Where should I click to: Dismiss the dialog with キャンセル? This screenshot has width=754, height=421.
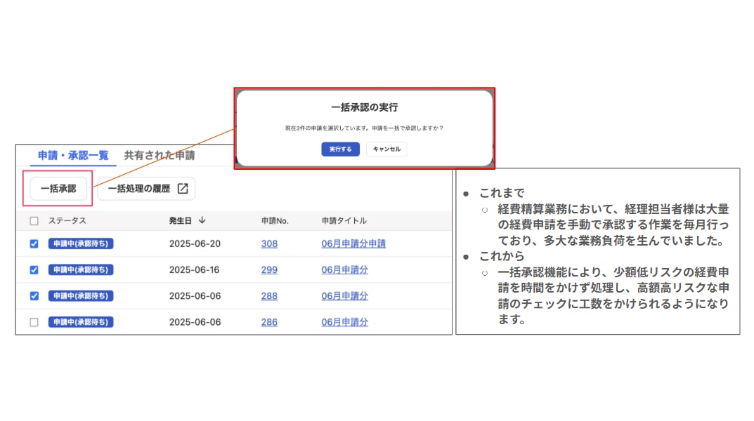pyautogui.click(x=386, y=149)
